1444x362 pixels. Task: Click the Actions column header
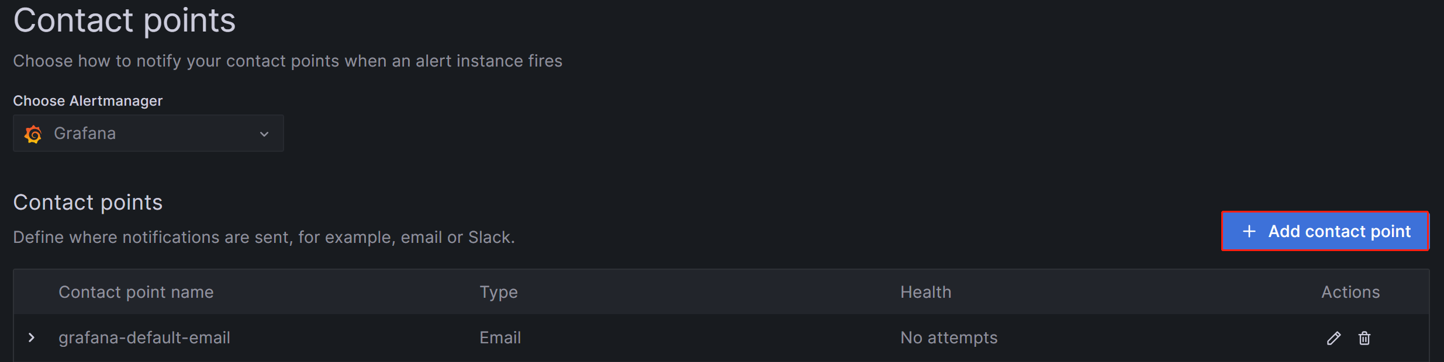[1350, 292]
